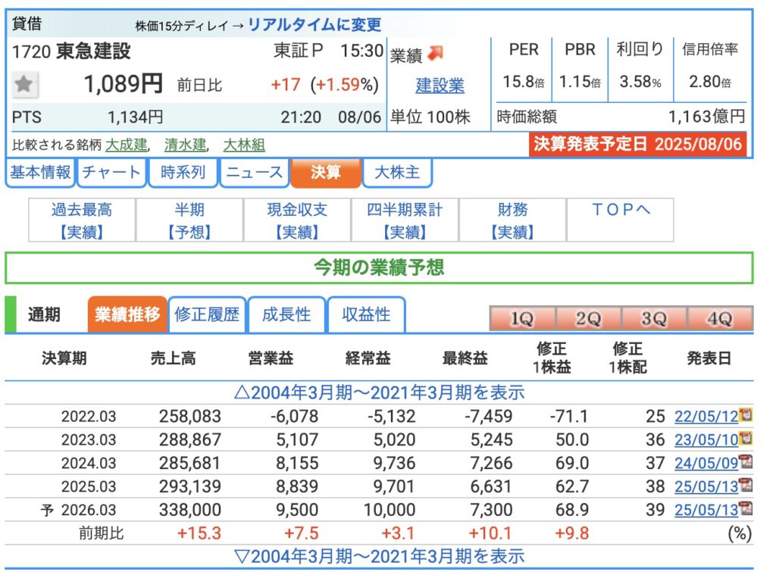Select the 3Q quarter button
The width and height of the screenshot is (776, 572).
tap(654, 318)
